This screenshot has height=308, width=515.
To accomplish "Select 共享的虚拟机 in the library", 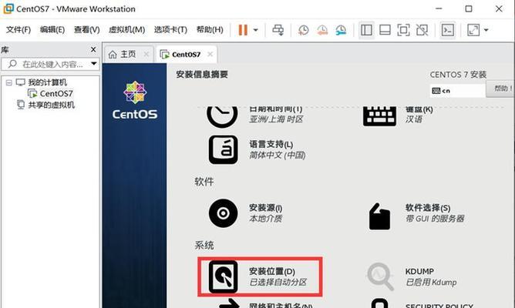I will coord(52,105).
